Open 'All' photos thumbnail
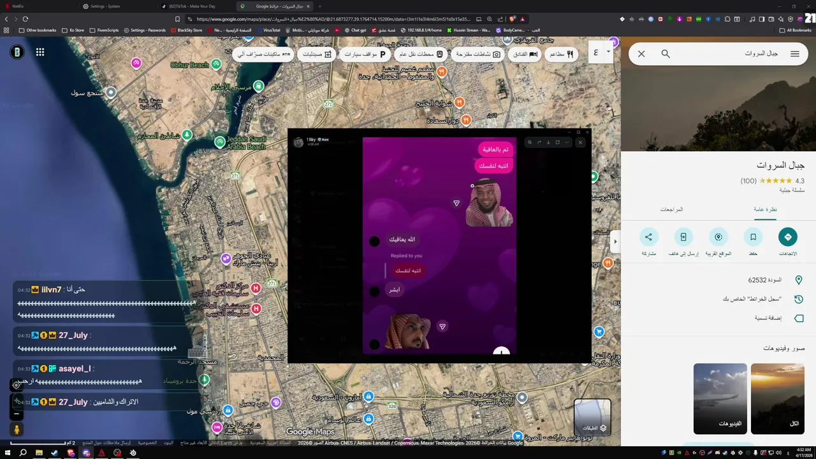The height and width of the screenshot is (459, 816). pos(778,398)
